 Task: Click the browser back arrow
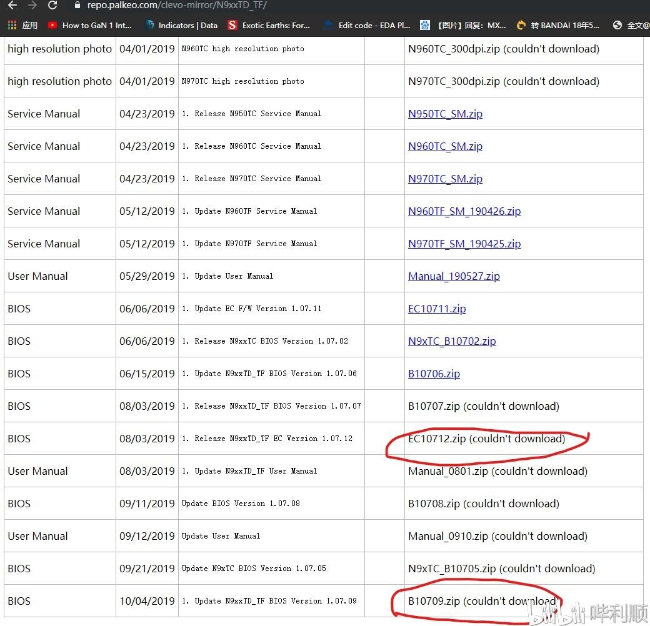pyautogui.click(x=12, y=5)
